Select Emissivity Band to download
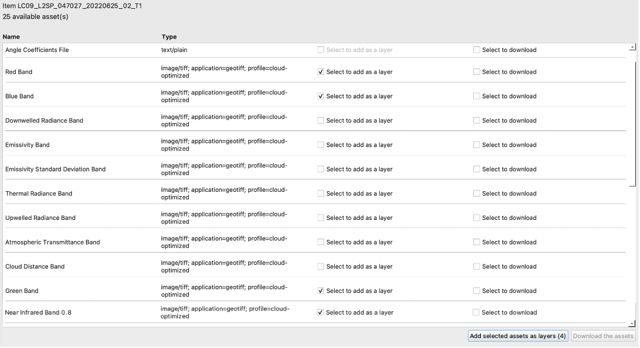 click(476, 145)
